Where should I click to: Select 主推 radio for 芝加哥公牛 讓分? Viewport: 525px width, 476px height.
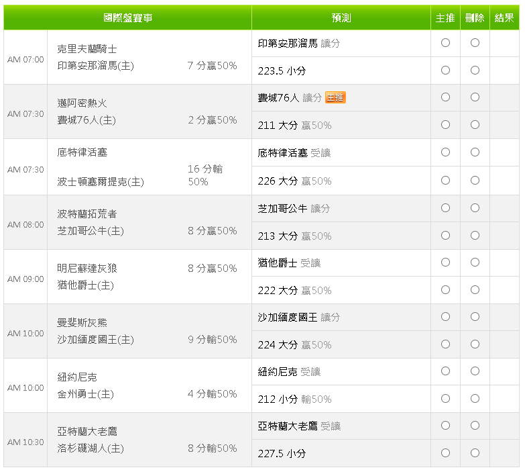(445, 208)
